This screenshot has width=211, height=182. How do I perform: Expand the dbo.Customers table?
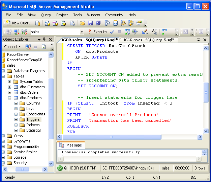9,87
